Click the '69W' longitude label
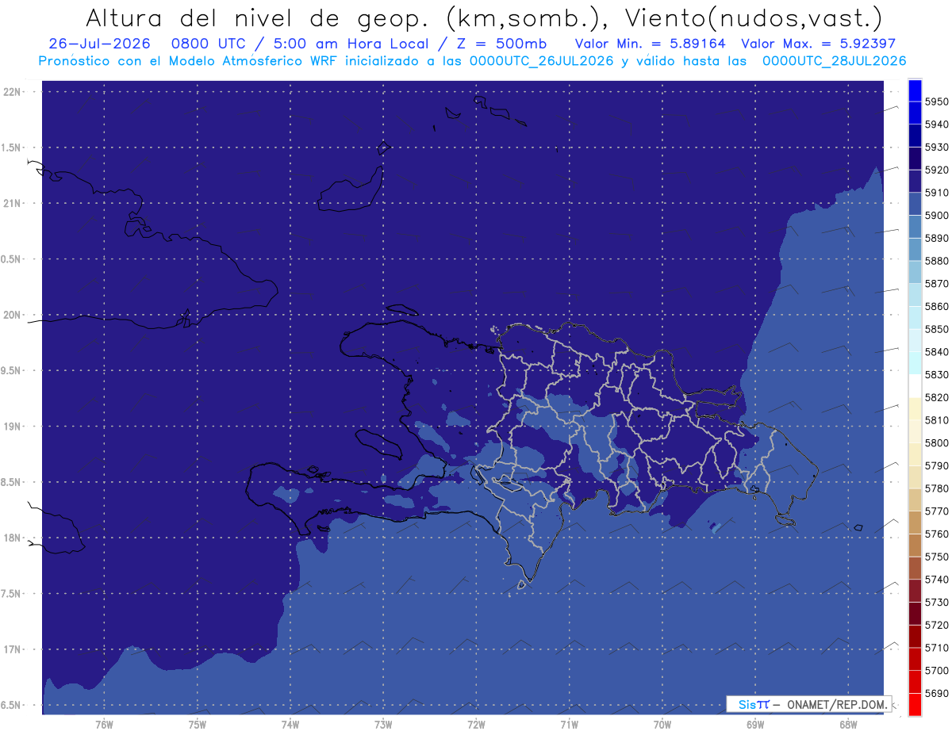The image size is (952, 735). pyautogui.click(x=755, y=725)
